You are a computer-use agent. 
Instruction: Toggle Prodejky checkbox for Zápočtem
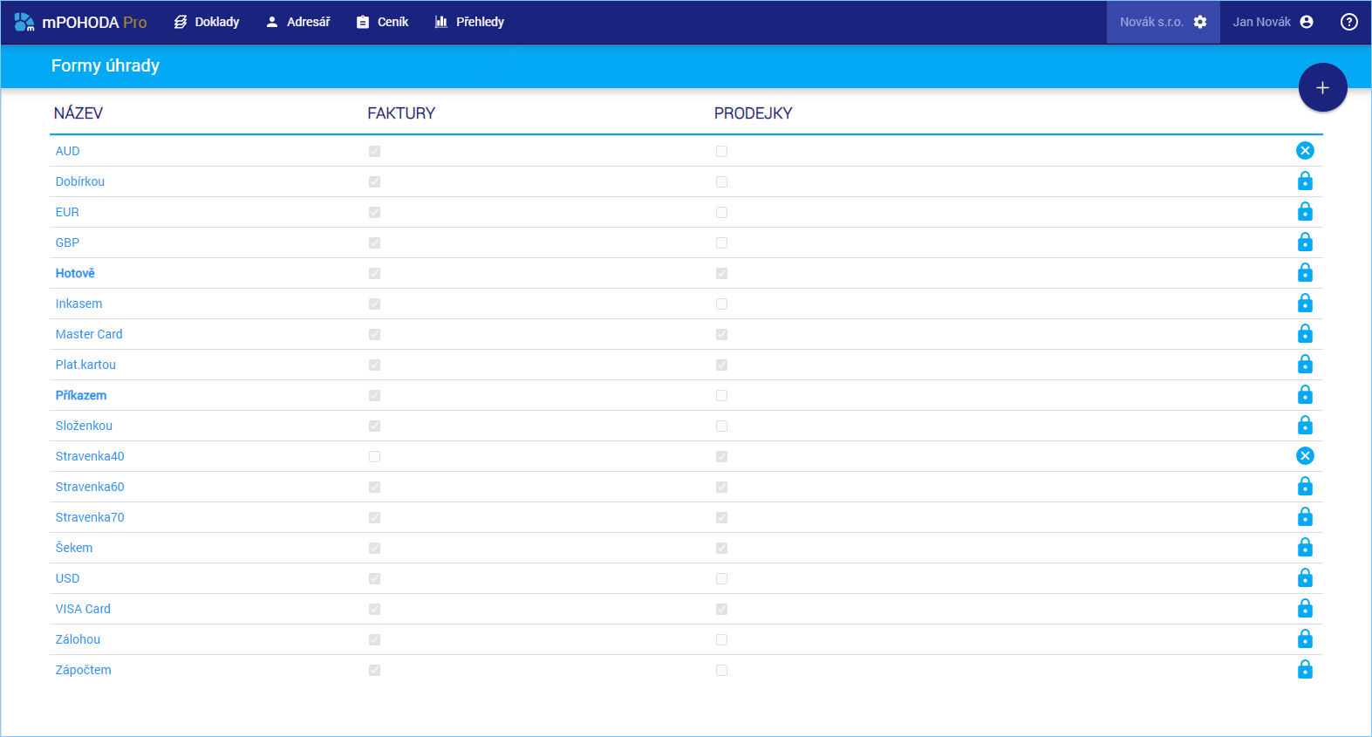click(721, 670)
